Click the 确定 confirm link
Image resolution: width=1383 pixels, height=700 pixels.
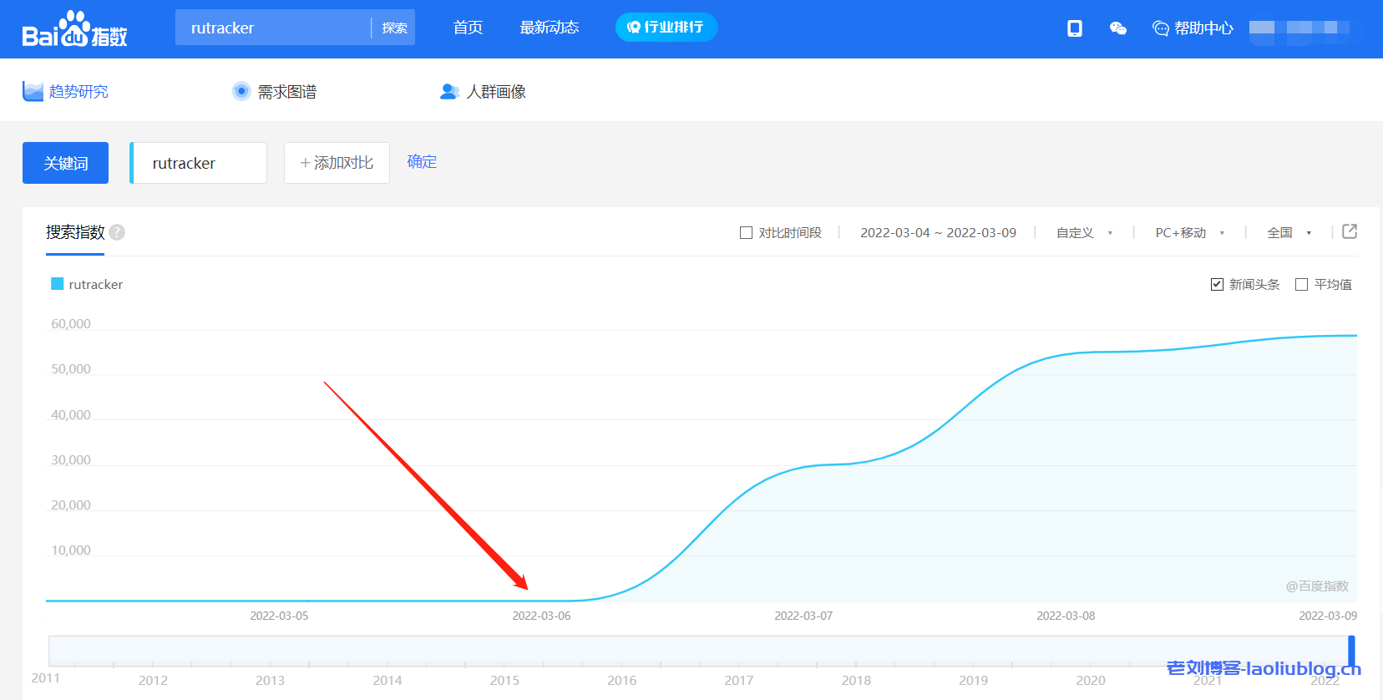tap(422, 162)
